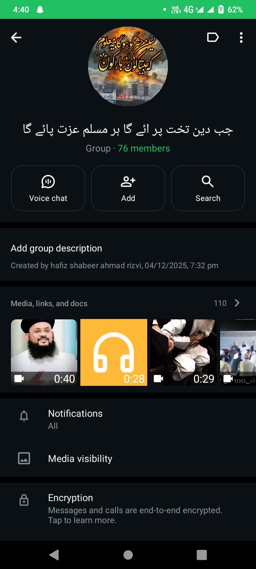256x569 pixels.
Task: Tap the back arrow icon
Action: (x=16, y=37)
